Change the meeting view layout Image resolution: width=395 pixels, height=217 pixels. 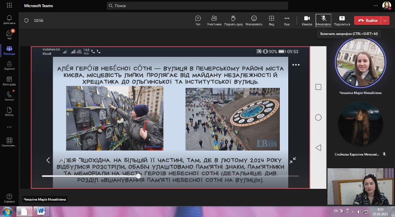[x=271, y=20]
